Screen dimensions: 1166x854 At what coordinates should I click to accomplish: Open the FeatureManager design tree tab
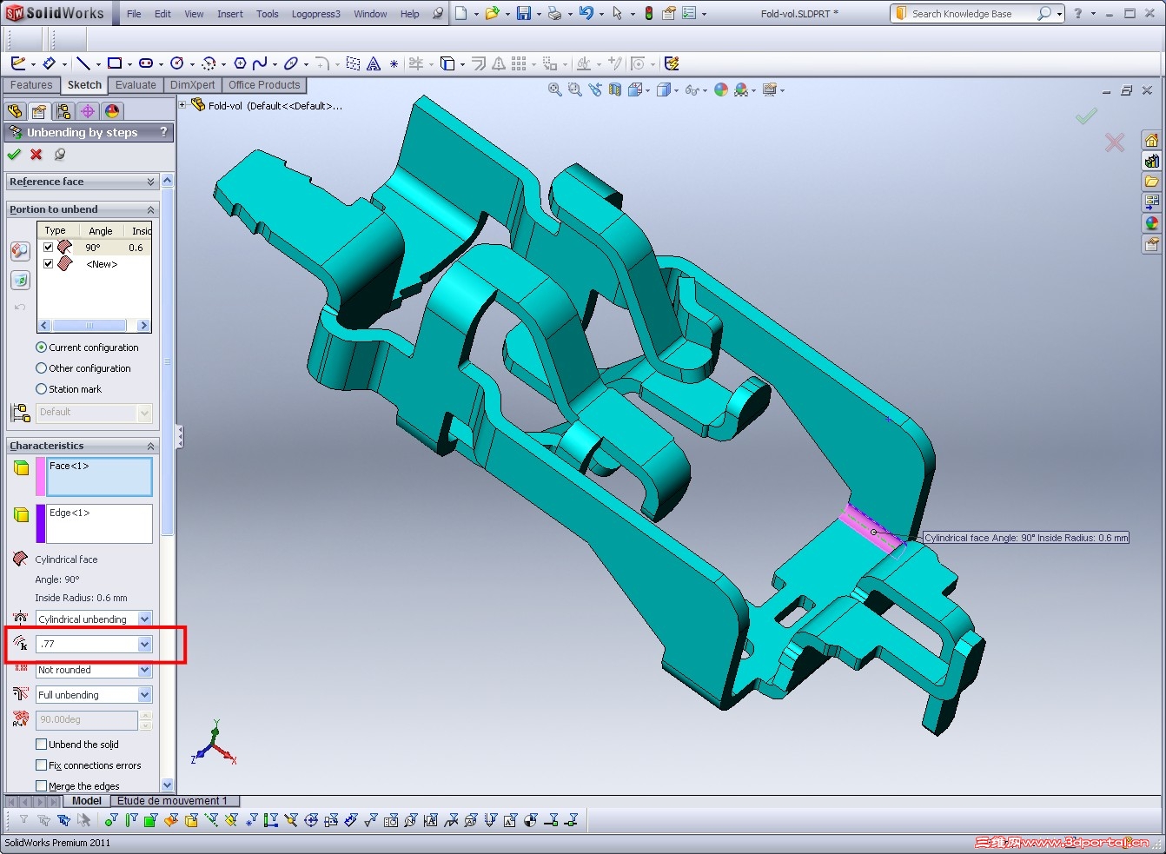click(15, 111)
